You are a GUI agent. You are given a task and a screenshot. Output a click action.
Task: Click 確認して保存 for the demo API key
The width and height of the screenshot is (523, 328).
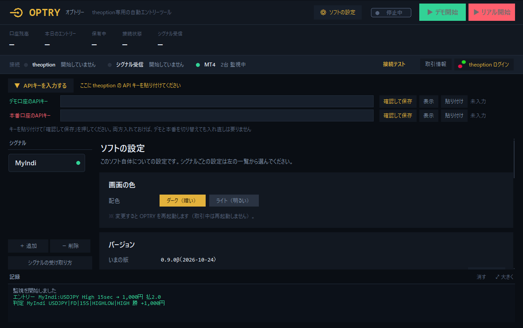pos(398,102)
